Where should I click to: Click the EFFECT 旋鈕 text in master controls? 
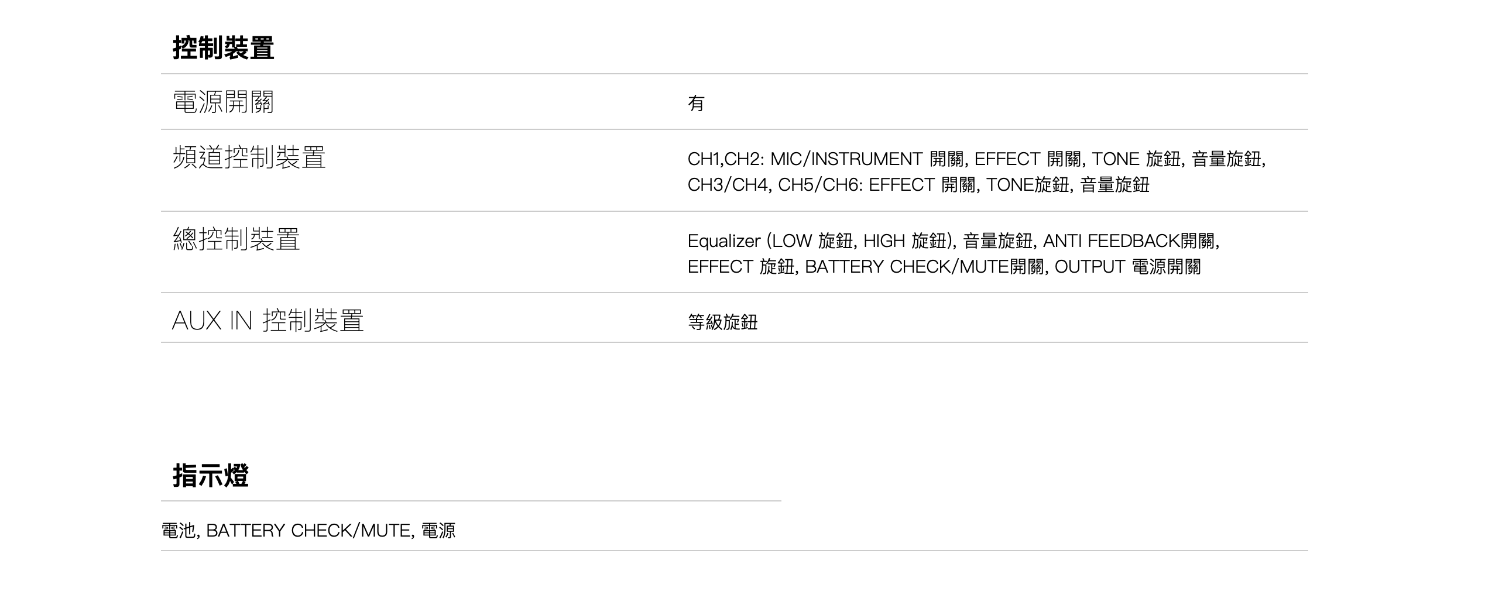(740, 267)
